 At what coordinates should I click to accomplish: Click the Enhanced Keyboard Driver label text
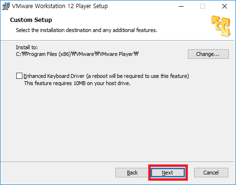[106, 76]
